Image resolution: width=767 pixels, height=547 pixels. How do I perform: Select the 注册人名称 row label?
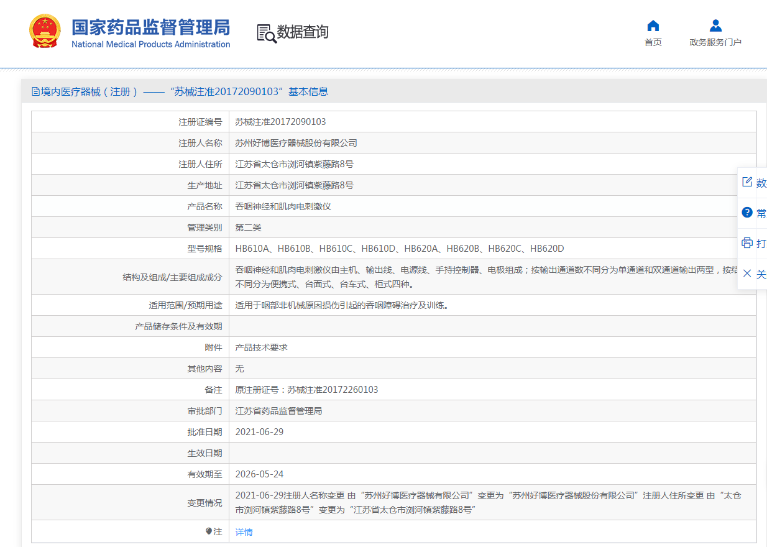click(x=200, y=143)
